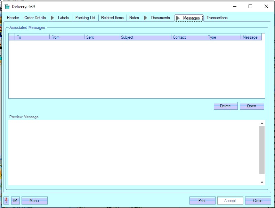Click the arrow icon beside Labels tab
The image size is (275, 208).
pyautogui.click(x=52, y=18)
